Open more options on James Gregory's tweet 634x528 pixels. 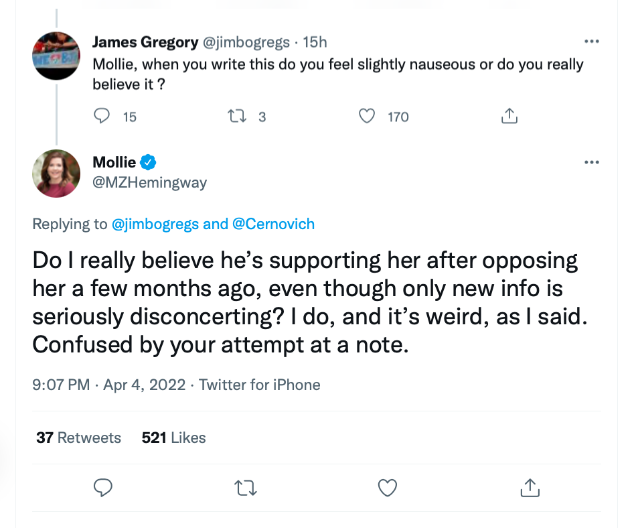(x=592, y=42)
